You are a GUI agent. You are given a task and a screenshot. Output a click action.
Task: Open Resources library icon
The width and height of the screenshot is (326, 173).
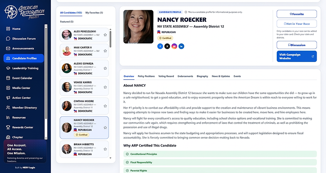click(8, 117)
